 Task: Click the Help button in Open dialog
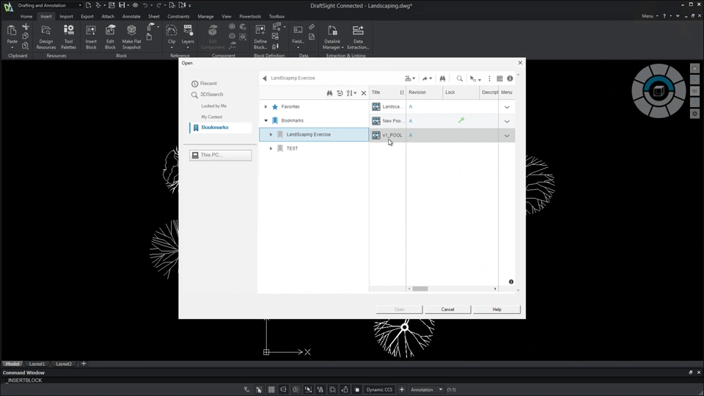pyautogui.click(x=496, y=309)
